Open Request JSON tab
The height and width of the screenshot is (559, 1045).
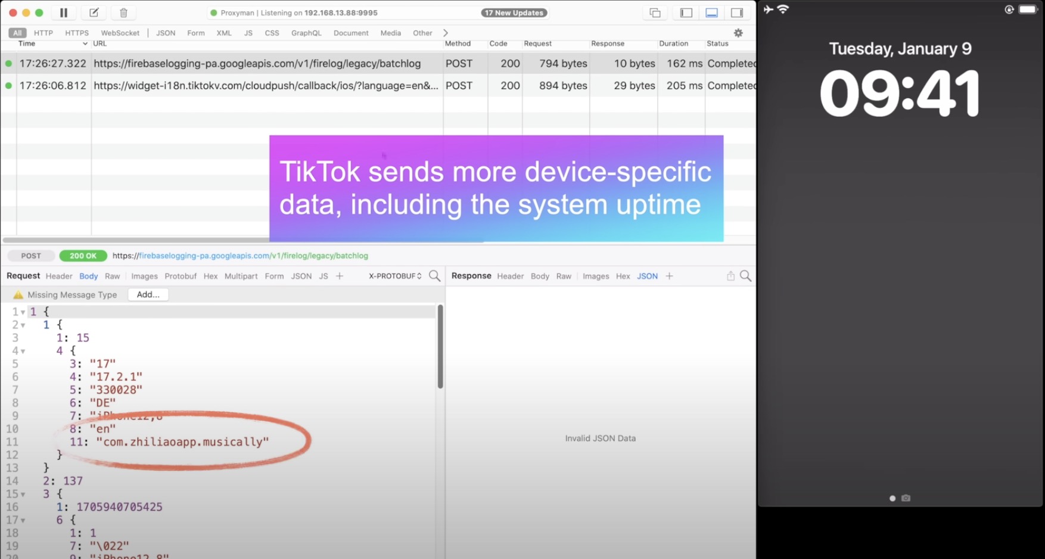click(301, 276)
